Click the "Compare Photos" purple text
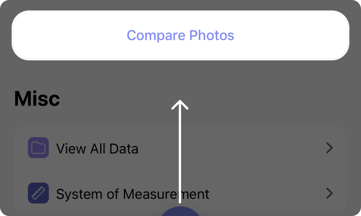The image size is (361, 216). tap(180, 36)
